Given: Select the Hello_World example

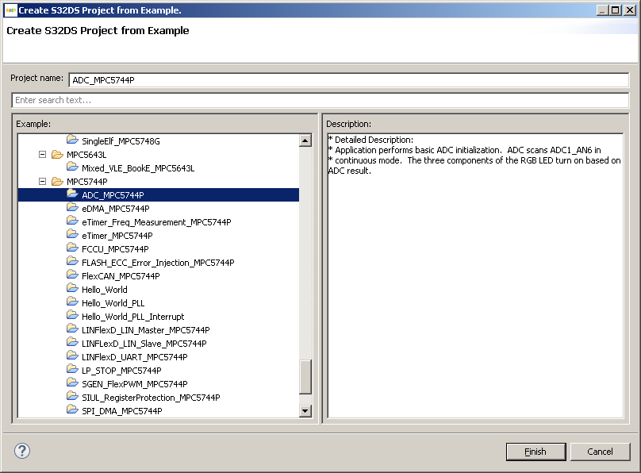Looking at the screenshot, I should (104, 290).
